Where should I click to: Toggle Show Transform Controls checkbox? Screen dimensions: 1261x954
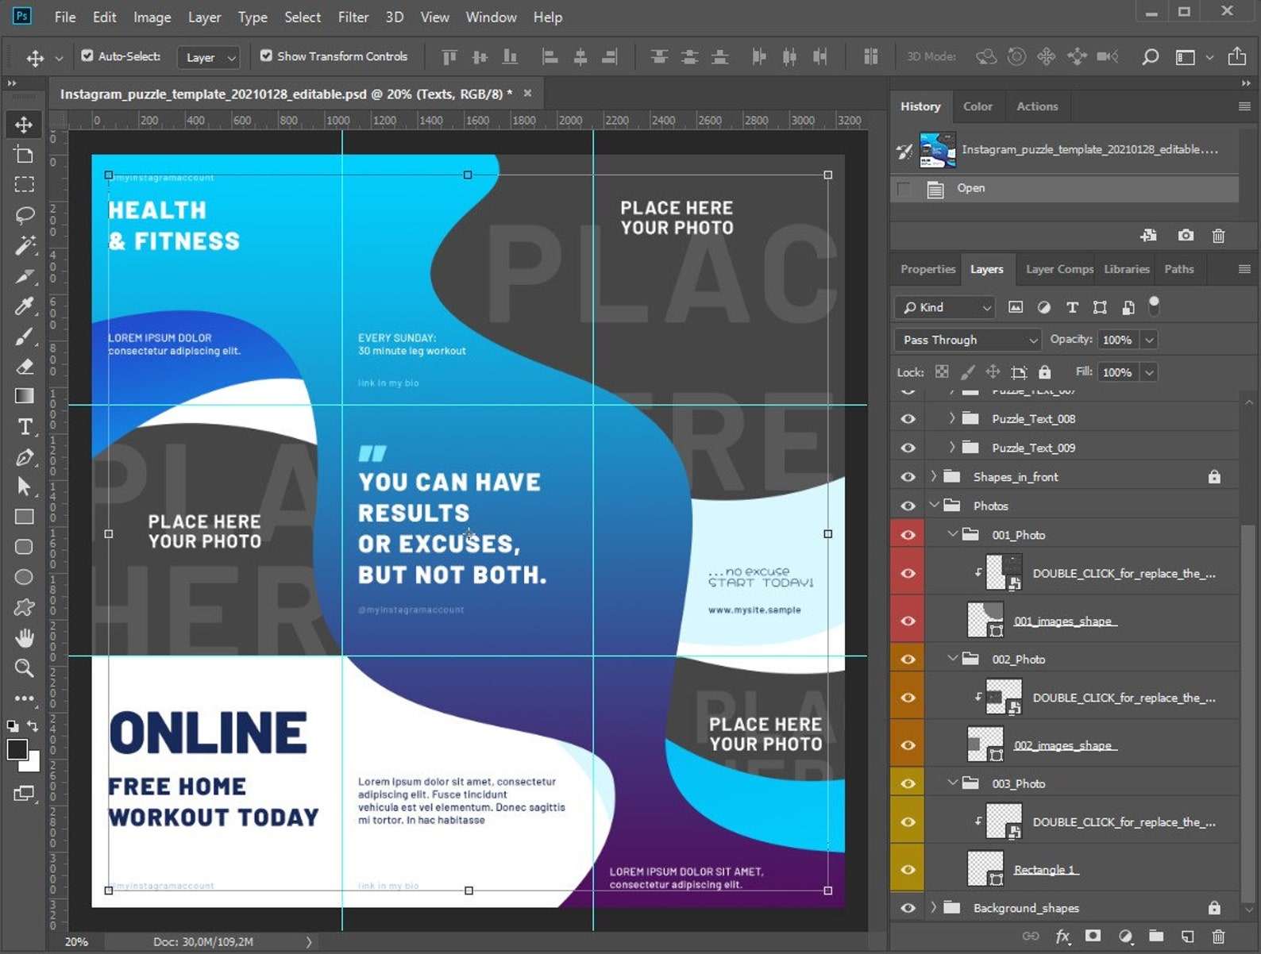(266, 56)
